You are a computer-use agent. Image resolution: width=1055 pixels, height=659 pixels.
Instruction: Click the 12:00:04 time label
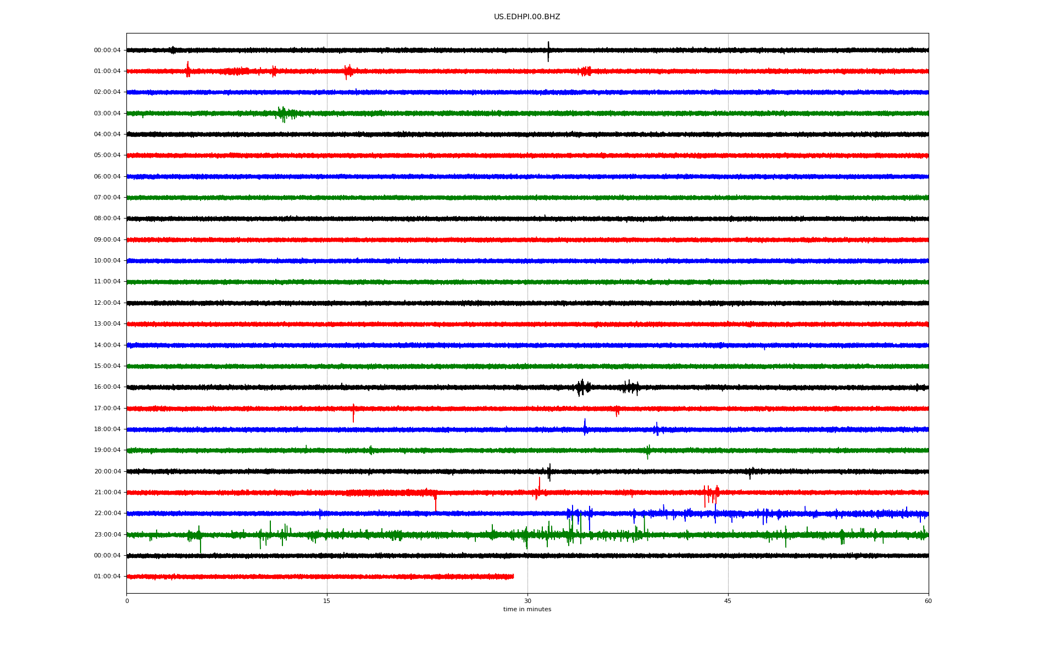(x=107, y=303)
